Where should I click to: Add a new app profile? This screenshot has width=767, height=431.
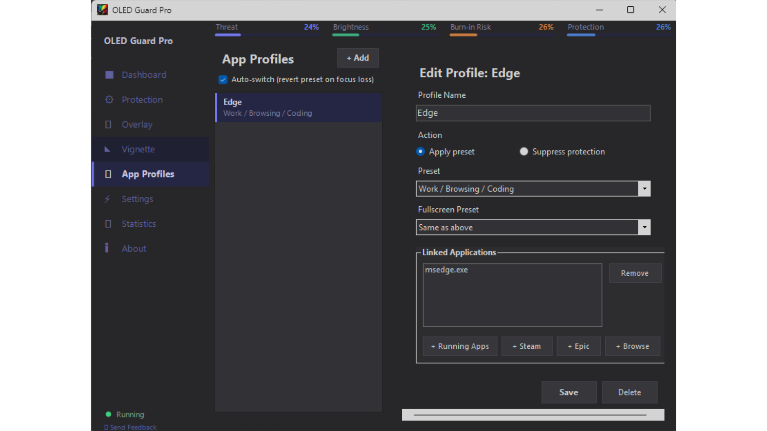[357, 58]
